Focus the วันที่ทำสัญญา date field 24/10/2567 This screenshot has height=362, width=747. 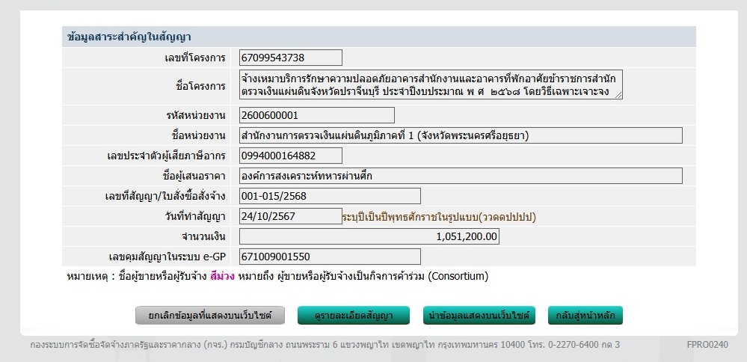(x=290, y=216)
